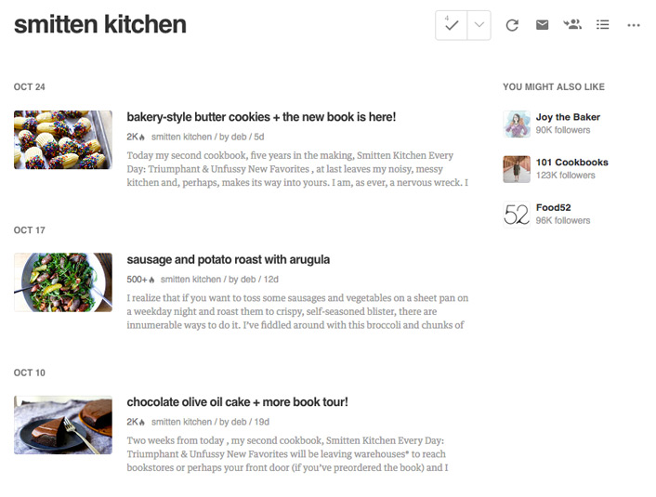656x497 pixels.
Task: Click the butter cookies thumbnail image
Action: 63,139
